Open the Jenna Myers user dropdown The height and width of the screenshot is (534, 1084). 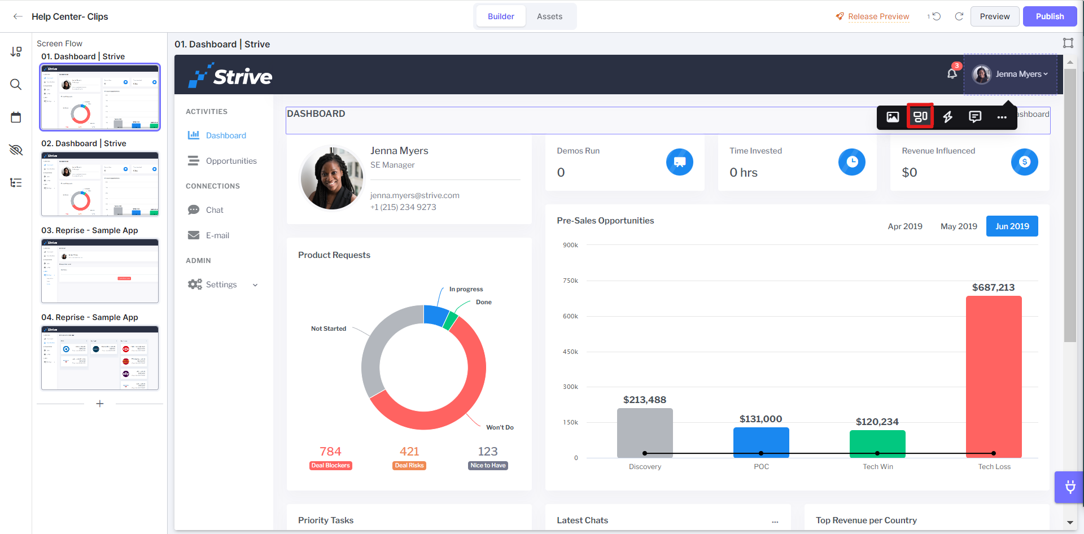(x=1010, y=74)
